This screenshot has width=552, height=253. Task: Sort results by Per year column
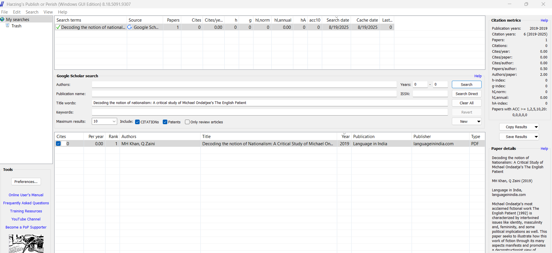[95, 137]
